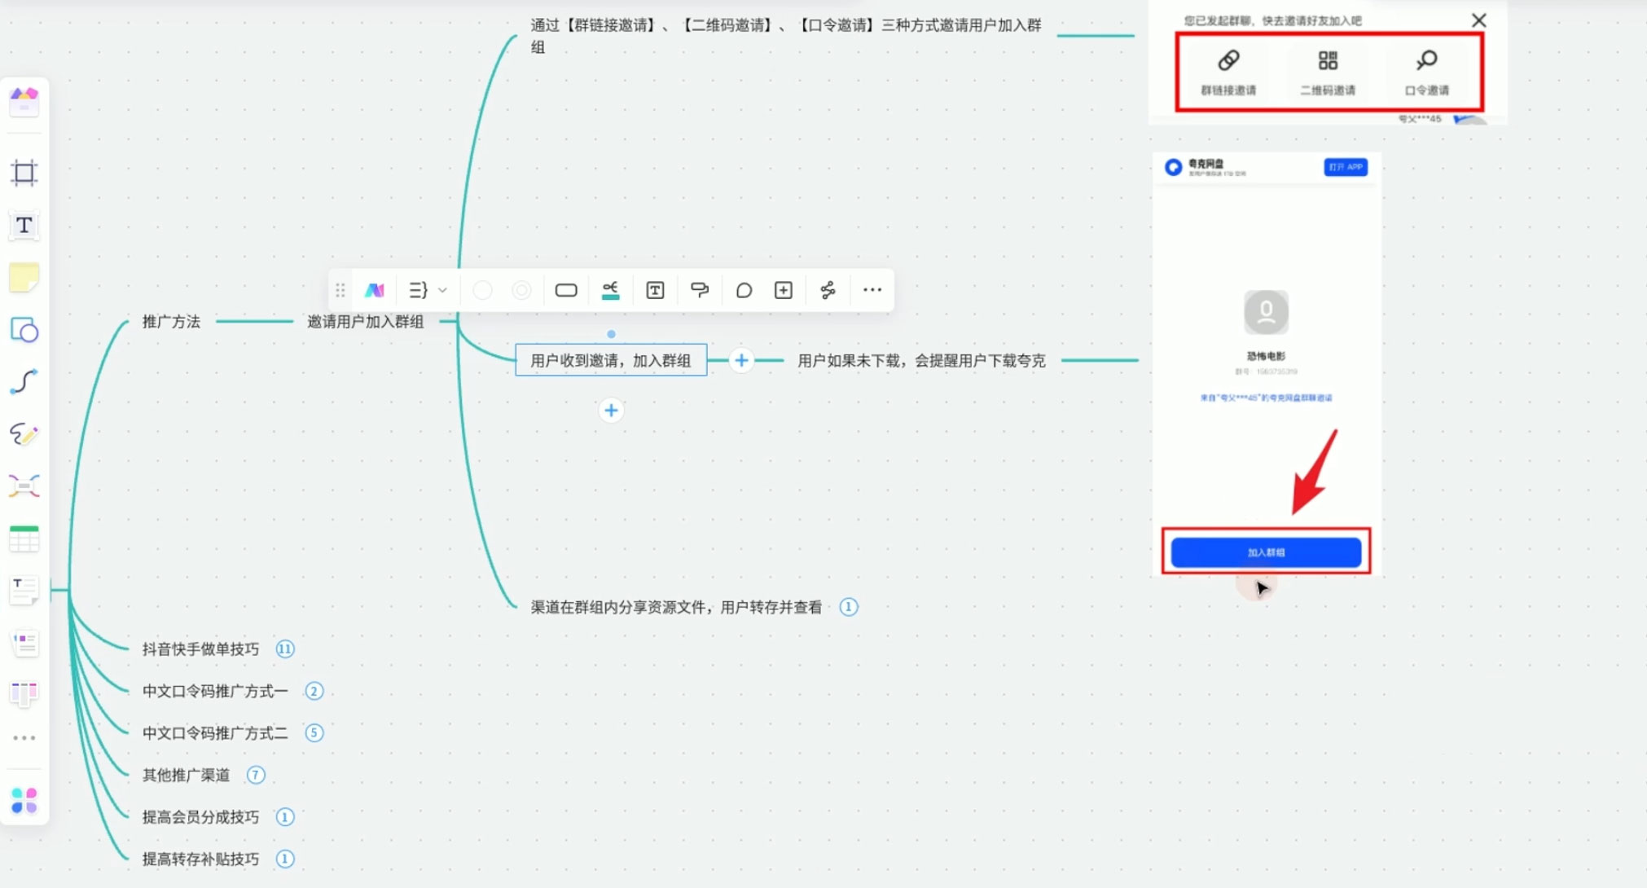Expand the 其他推广渠道 branch badge
The width and height of the screenshot is (1647, 888).
coord(256,775)
